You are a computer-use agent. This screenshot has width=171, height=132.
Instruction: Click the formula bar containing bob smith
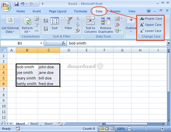117,43
